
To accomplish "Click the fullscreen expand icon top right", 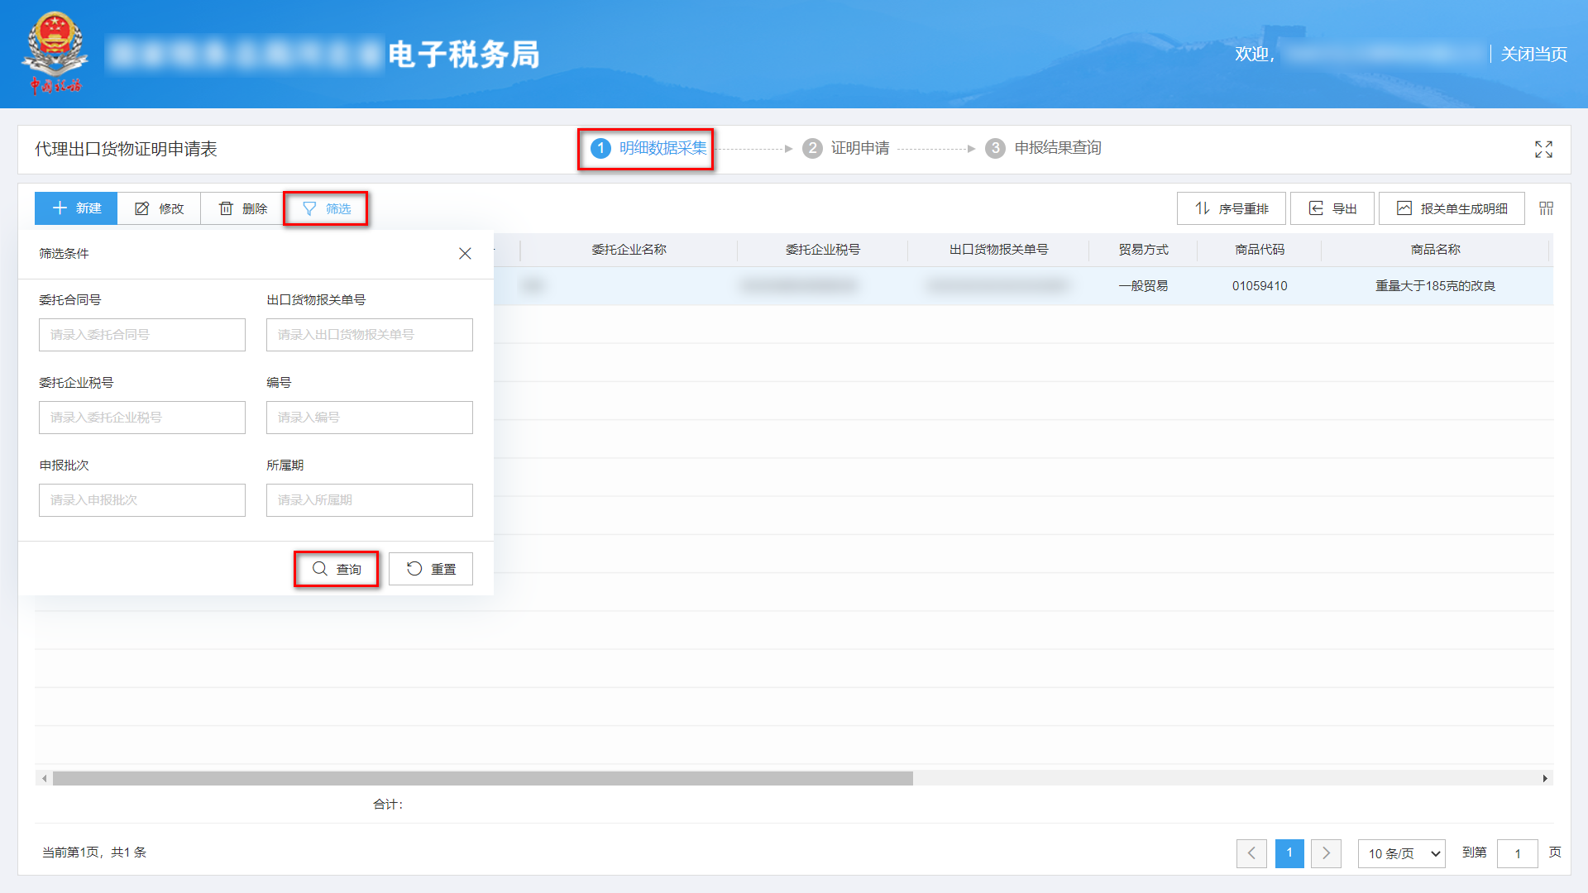I will pyautogui.click(x=1543, y=149).
